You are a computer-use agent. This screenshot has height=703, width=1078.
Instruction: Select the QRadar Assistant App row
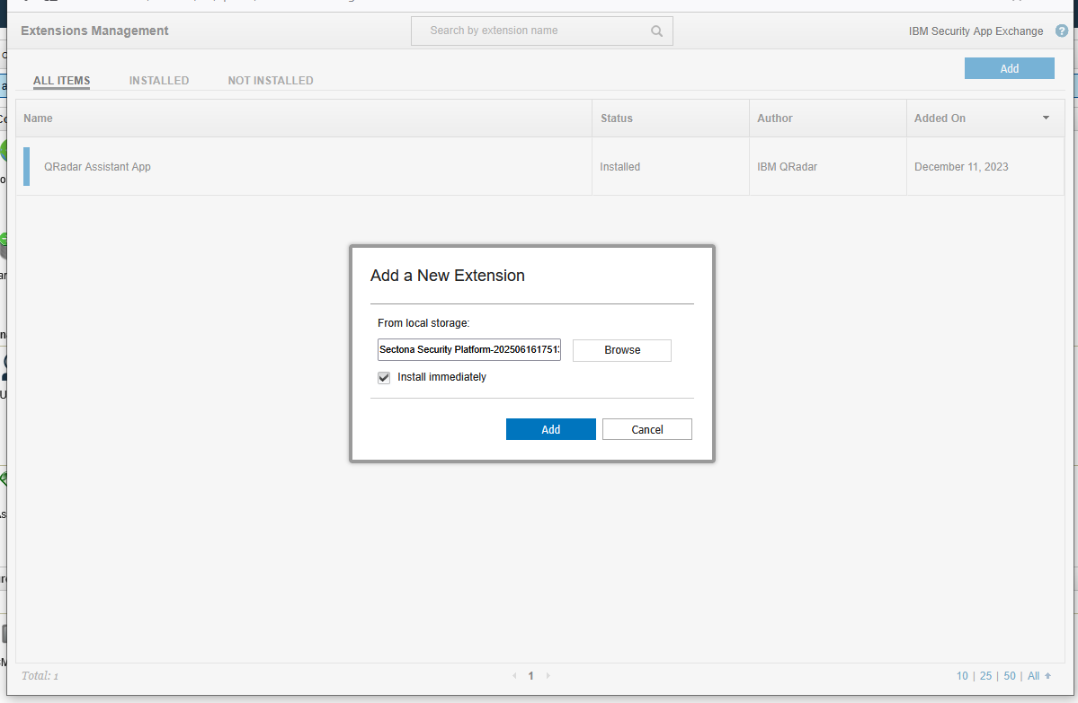(x=306, y=167)
